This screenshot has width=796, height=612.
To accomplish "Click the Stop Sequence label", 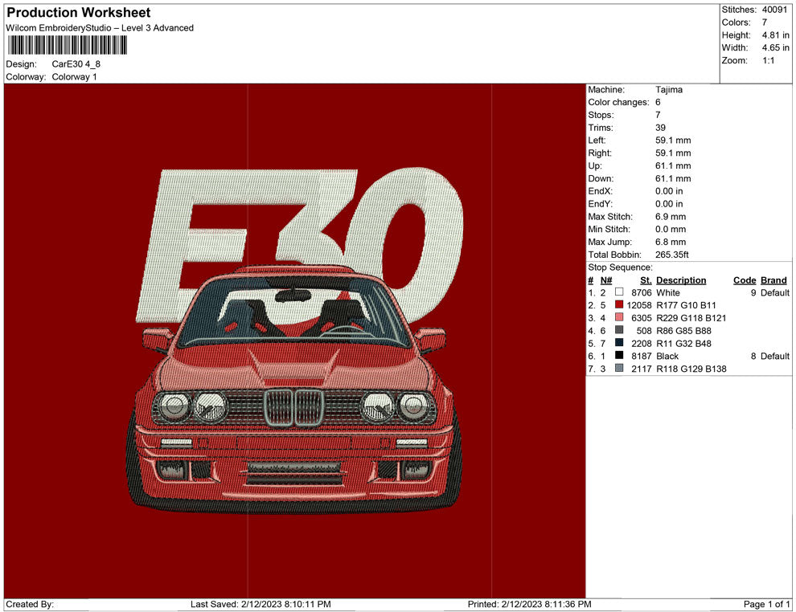I will [620, 267].
